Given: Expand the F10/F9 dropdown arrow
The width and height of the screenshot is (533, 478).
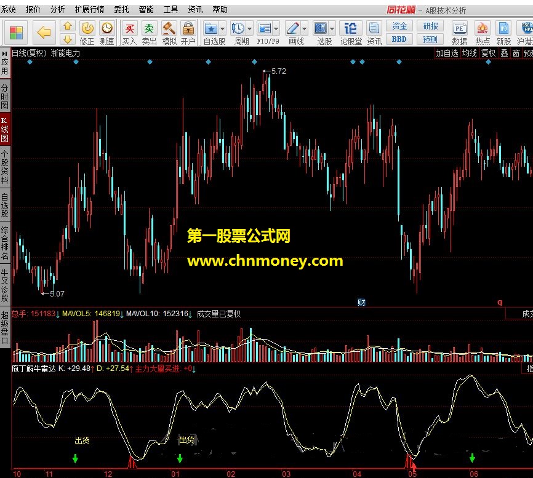Looking at the screenshot, I should pos(276,29).
